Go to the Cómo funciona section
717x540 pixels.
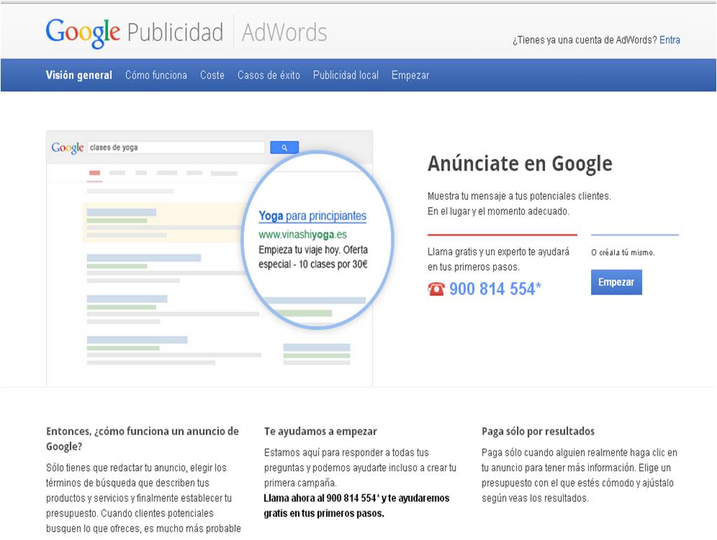click(156, 76)
